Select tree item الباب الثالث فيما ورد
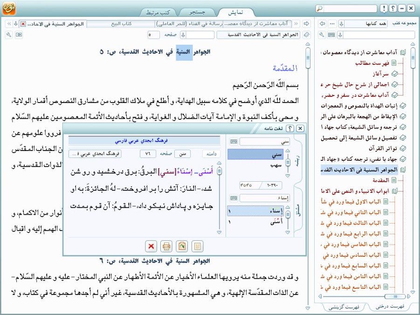The height and width of the screenshot is (315, 420). click(x=351, y=223)
